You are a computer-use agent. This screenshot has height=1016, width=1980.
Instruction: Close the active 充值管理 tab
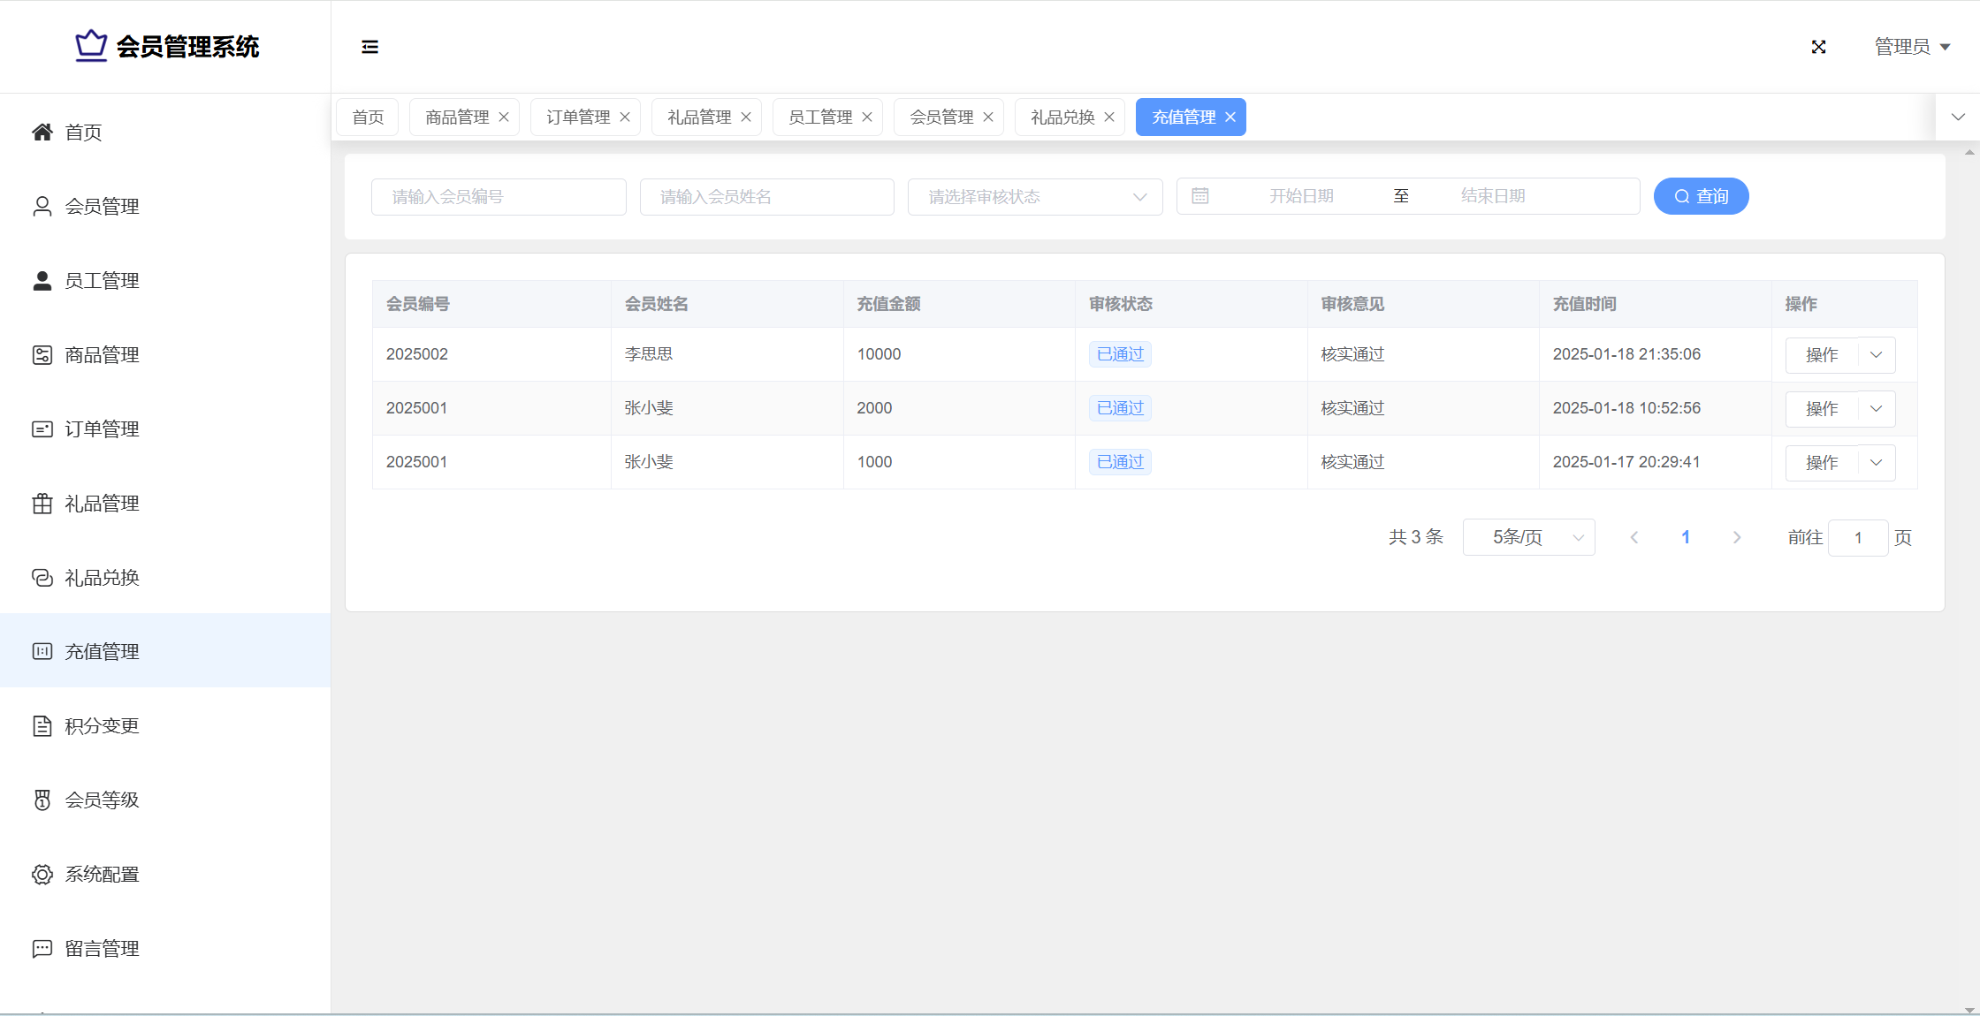[1230, 118]
